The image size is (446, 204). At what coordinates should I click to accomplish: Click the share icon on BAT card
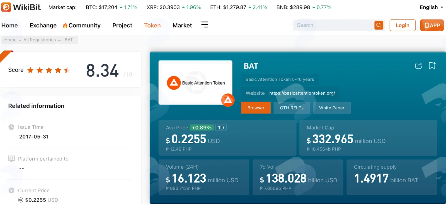[x=418, y=66]
